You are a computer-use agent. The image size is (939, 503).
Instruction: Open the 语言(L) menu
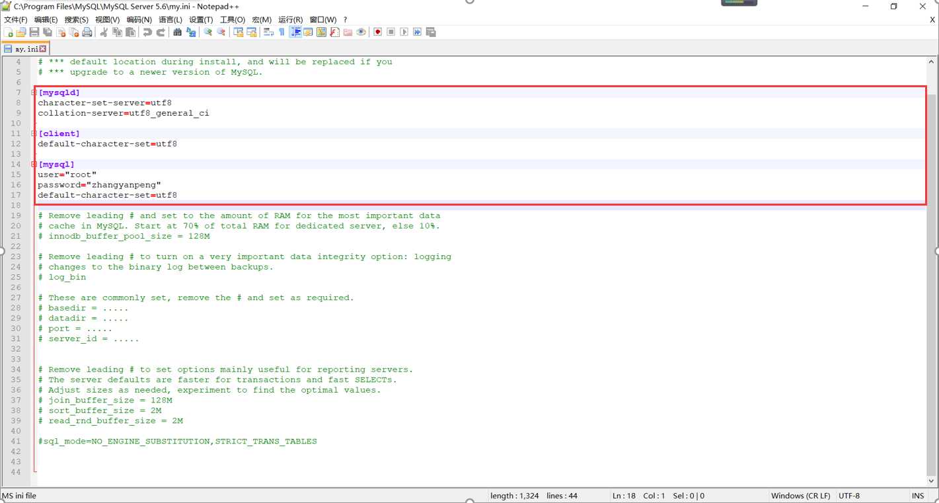[x=170, y=20]
